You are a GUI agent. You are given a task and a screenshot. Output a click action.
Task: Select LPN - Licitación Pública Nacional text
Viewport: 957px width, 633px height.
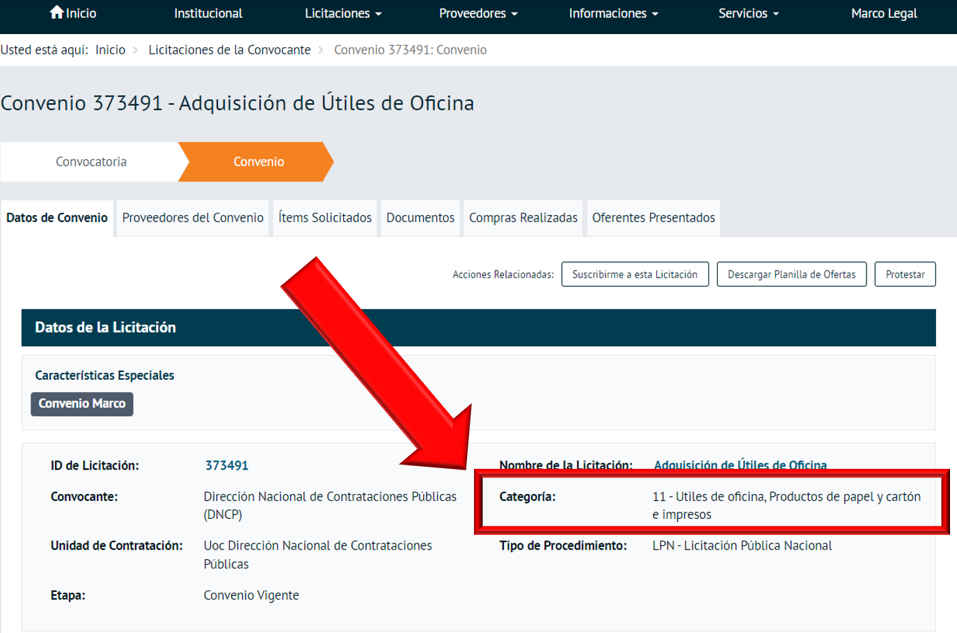pos(742,546)
